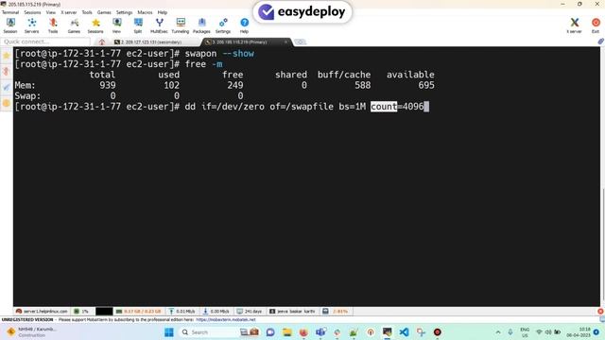
Task: Click the home arrow icon beside Quick connect
Action: point(101,42)
